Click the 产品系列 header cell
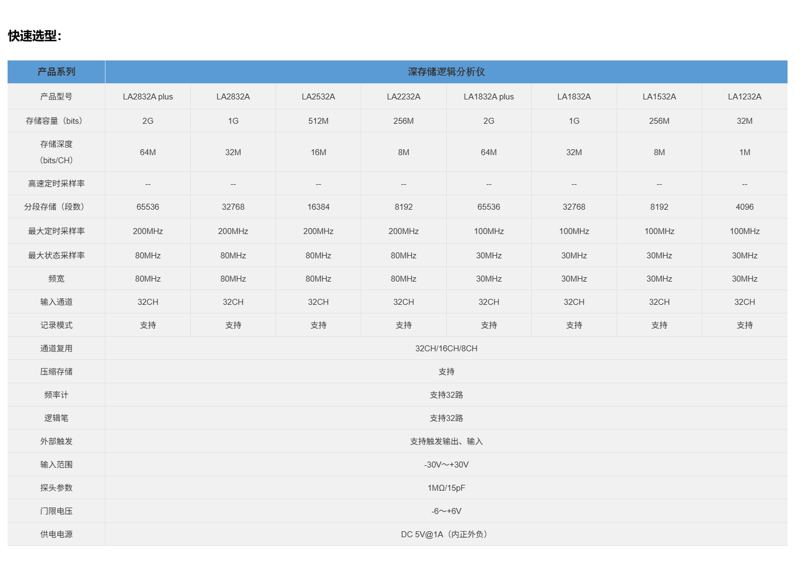800x561 pixels. 56,72
